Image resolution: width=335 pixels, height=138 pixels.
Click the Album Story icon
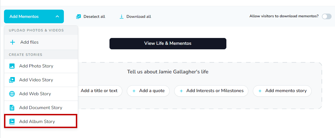(x=12, y=122)
